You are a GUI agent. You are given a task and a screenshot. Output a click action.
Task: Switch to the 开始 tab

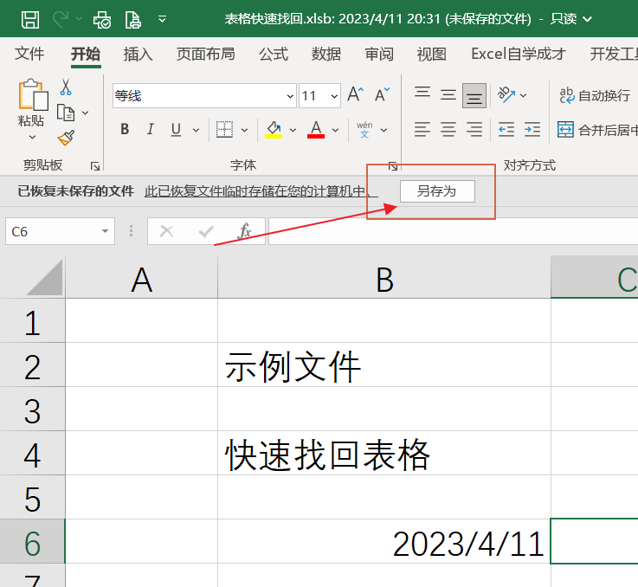click(86, 54)
